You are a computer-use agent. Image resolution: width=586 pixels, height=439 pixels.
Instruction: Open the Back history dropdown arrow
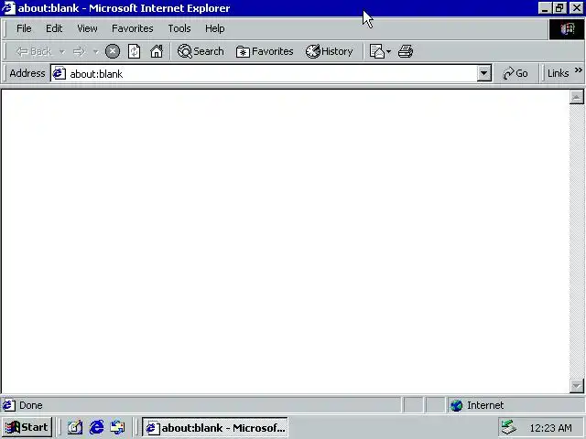(x=62, y=51)
